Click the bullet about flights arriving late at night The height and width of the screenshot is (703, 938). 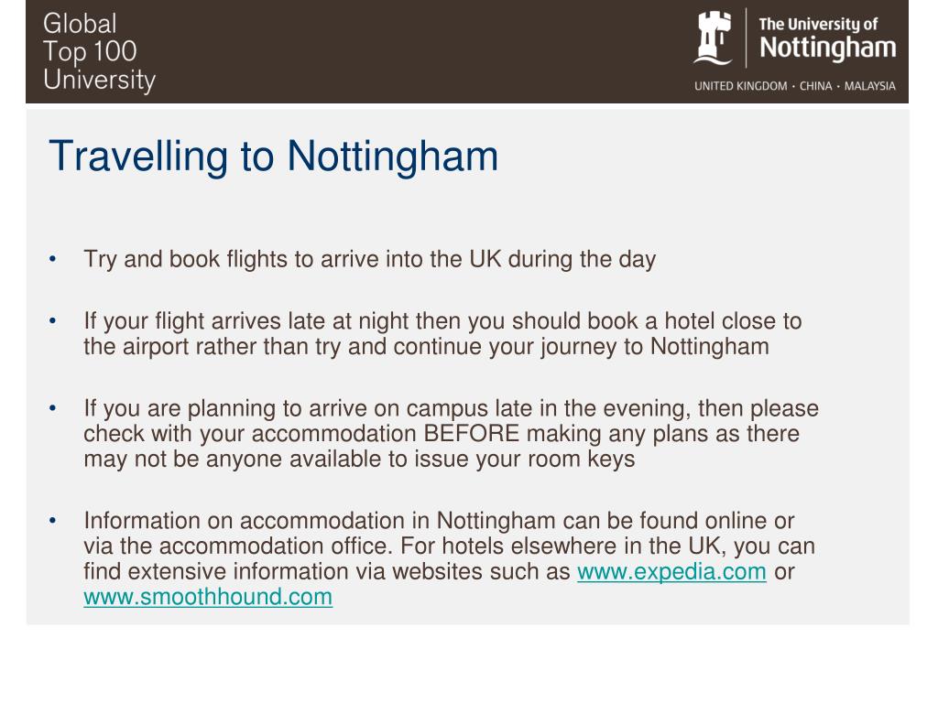pyautogui.click(x=442, y=333)
